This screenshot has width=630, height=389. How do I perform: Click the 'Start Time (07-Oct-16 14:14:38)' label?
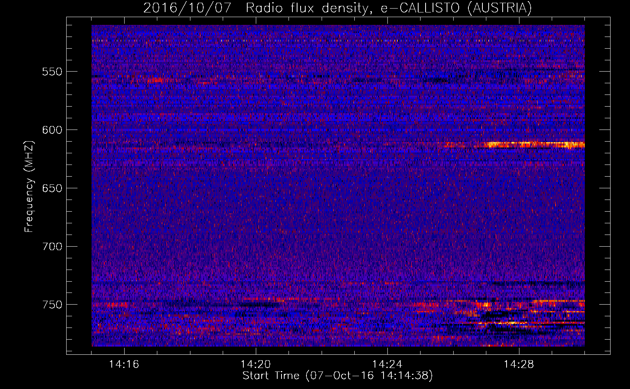coord(338,376)
